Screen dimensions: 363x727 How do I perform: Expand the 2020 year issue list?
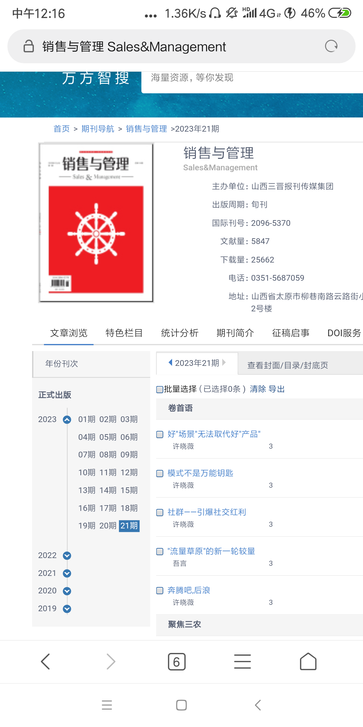(67, 591)
